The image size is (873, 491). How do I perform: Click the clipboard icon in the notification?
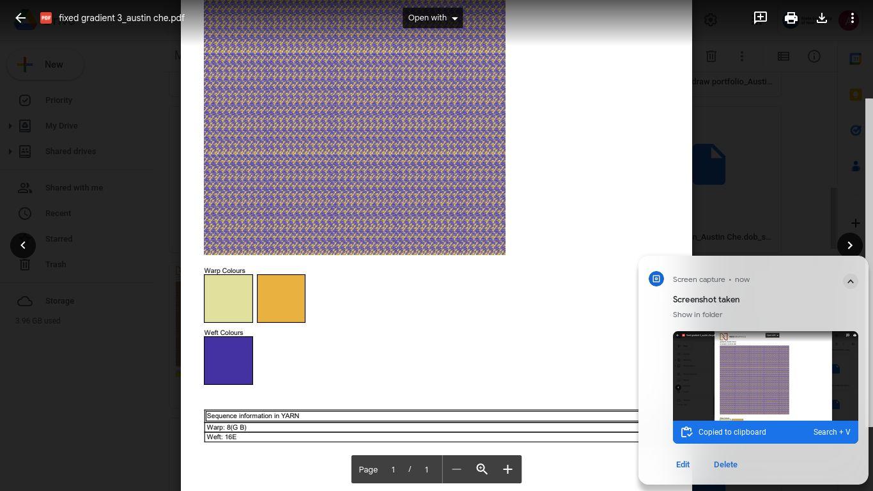[687, 432]
